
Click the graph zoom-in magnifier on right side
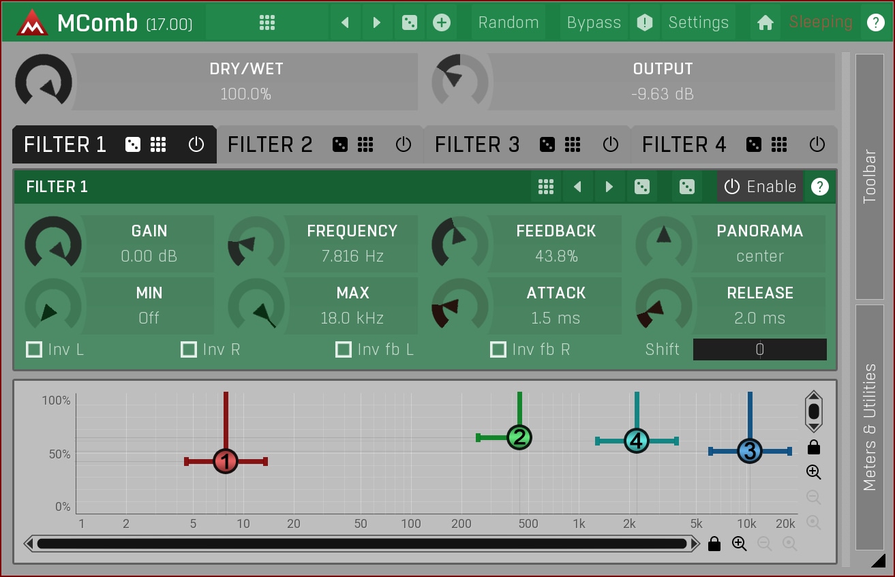click(813, 472)
